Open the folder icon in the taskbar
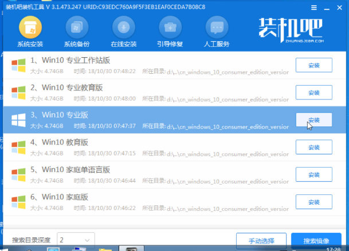The image size is (349, 251). (x=105, y=249)
